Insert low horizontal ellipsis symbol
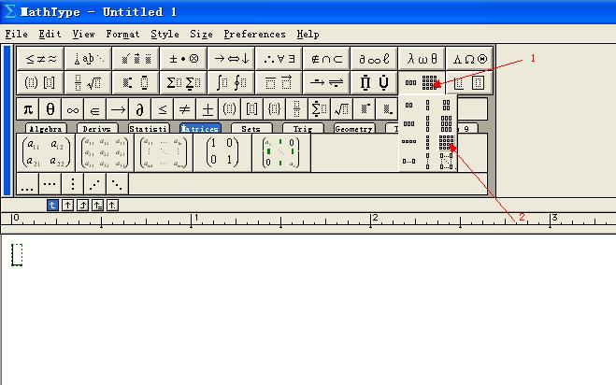616x385 pixels. (27, 184)
